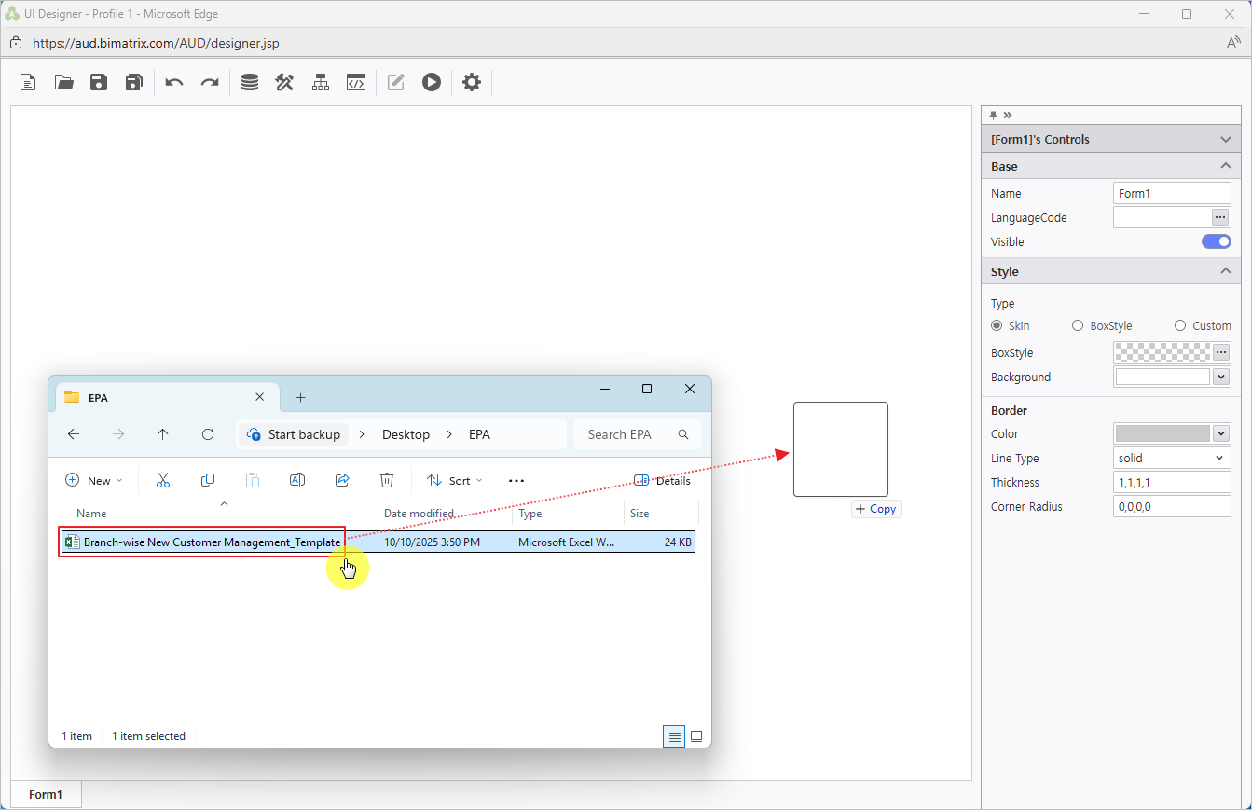Click the save-all forms icon
Screen dimensions: 1252x810
click(x=133, y=82)
